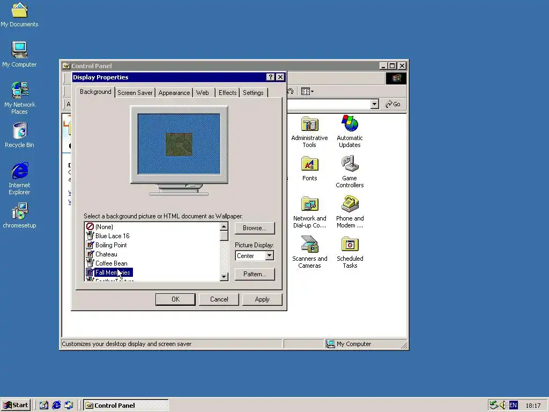Open Scheduled Tasks icon

click(x=350, y=253)
